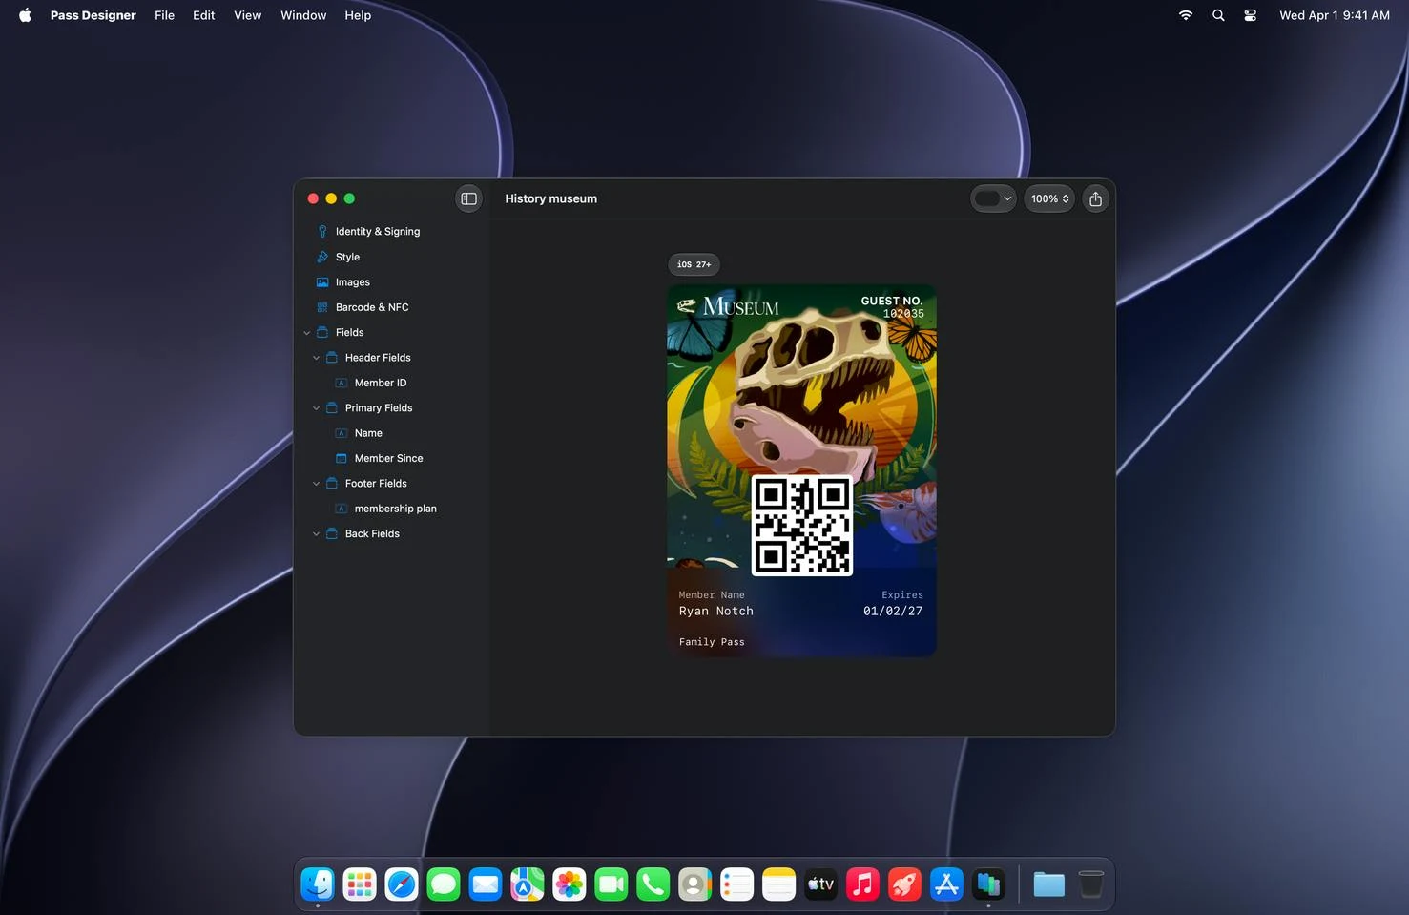The width and height of the screenshot is (1409, 915).
Task: Collapse the Fields group chevron
Action: 307,333
